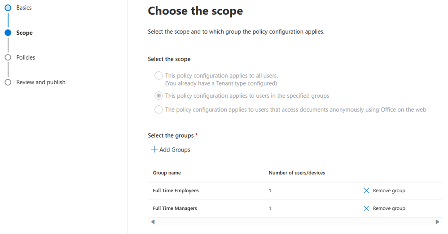The height and width of the screenshot is (234, 448).
Task: Click the horizontal scrollbar track under table
Action: [x=295, y=222]
